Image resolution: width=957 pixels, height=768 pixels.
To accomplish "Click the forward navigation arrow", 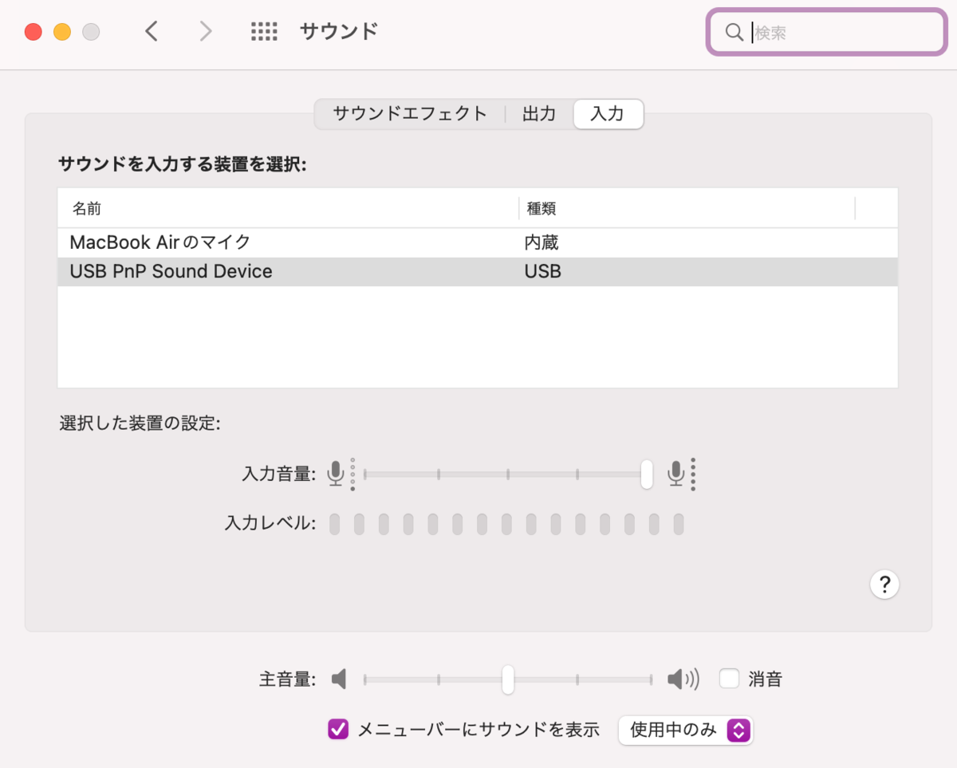I will [x=205, y=30].
